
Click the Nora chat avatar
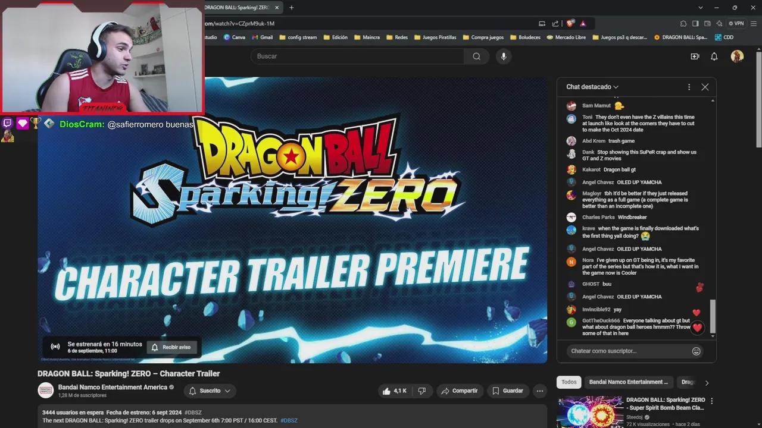click(571, 262)
